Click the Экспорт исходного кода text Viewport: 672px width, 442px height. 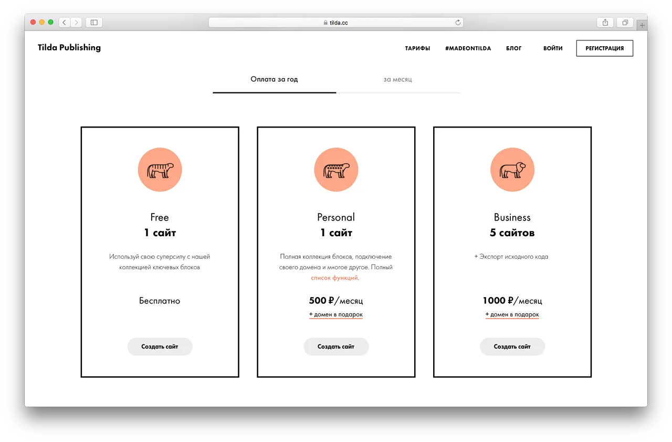pos(511,257)
